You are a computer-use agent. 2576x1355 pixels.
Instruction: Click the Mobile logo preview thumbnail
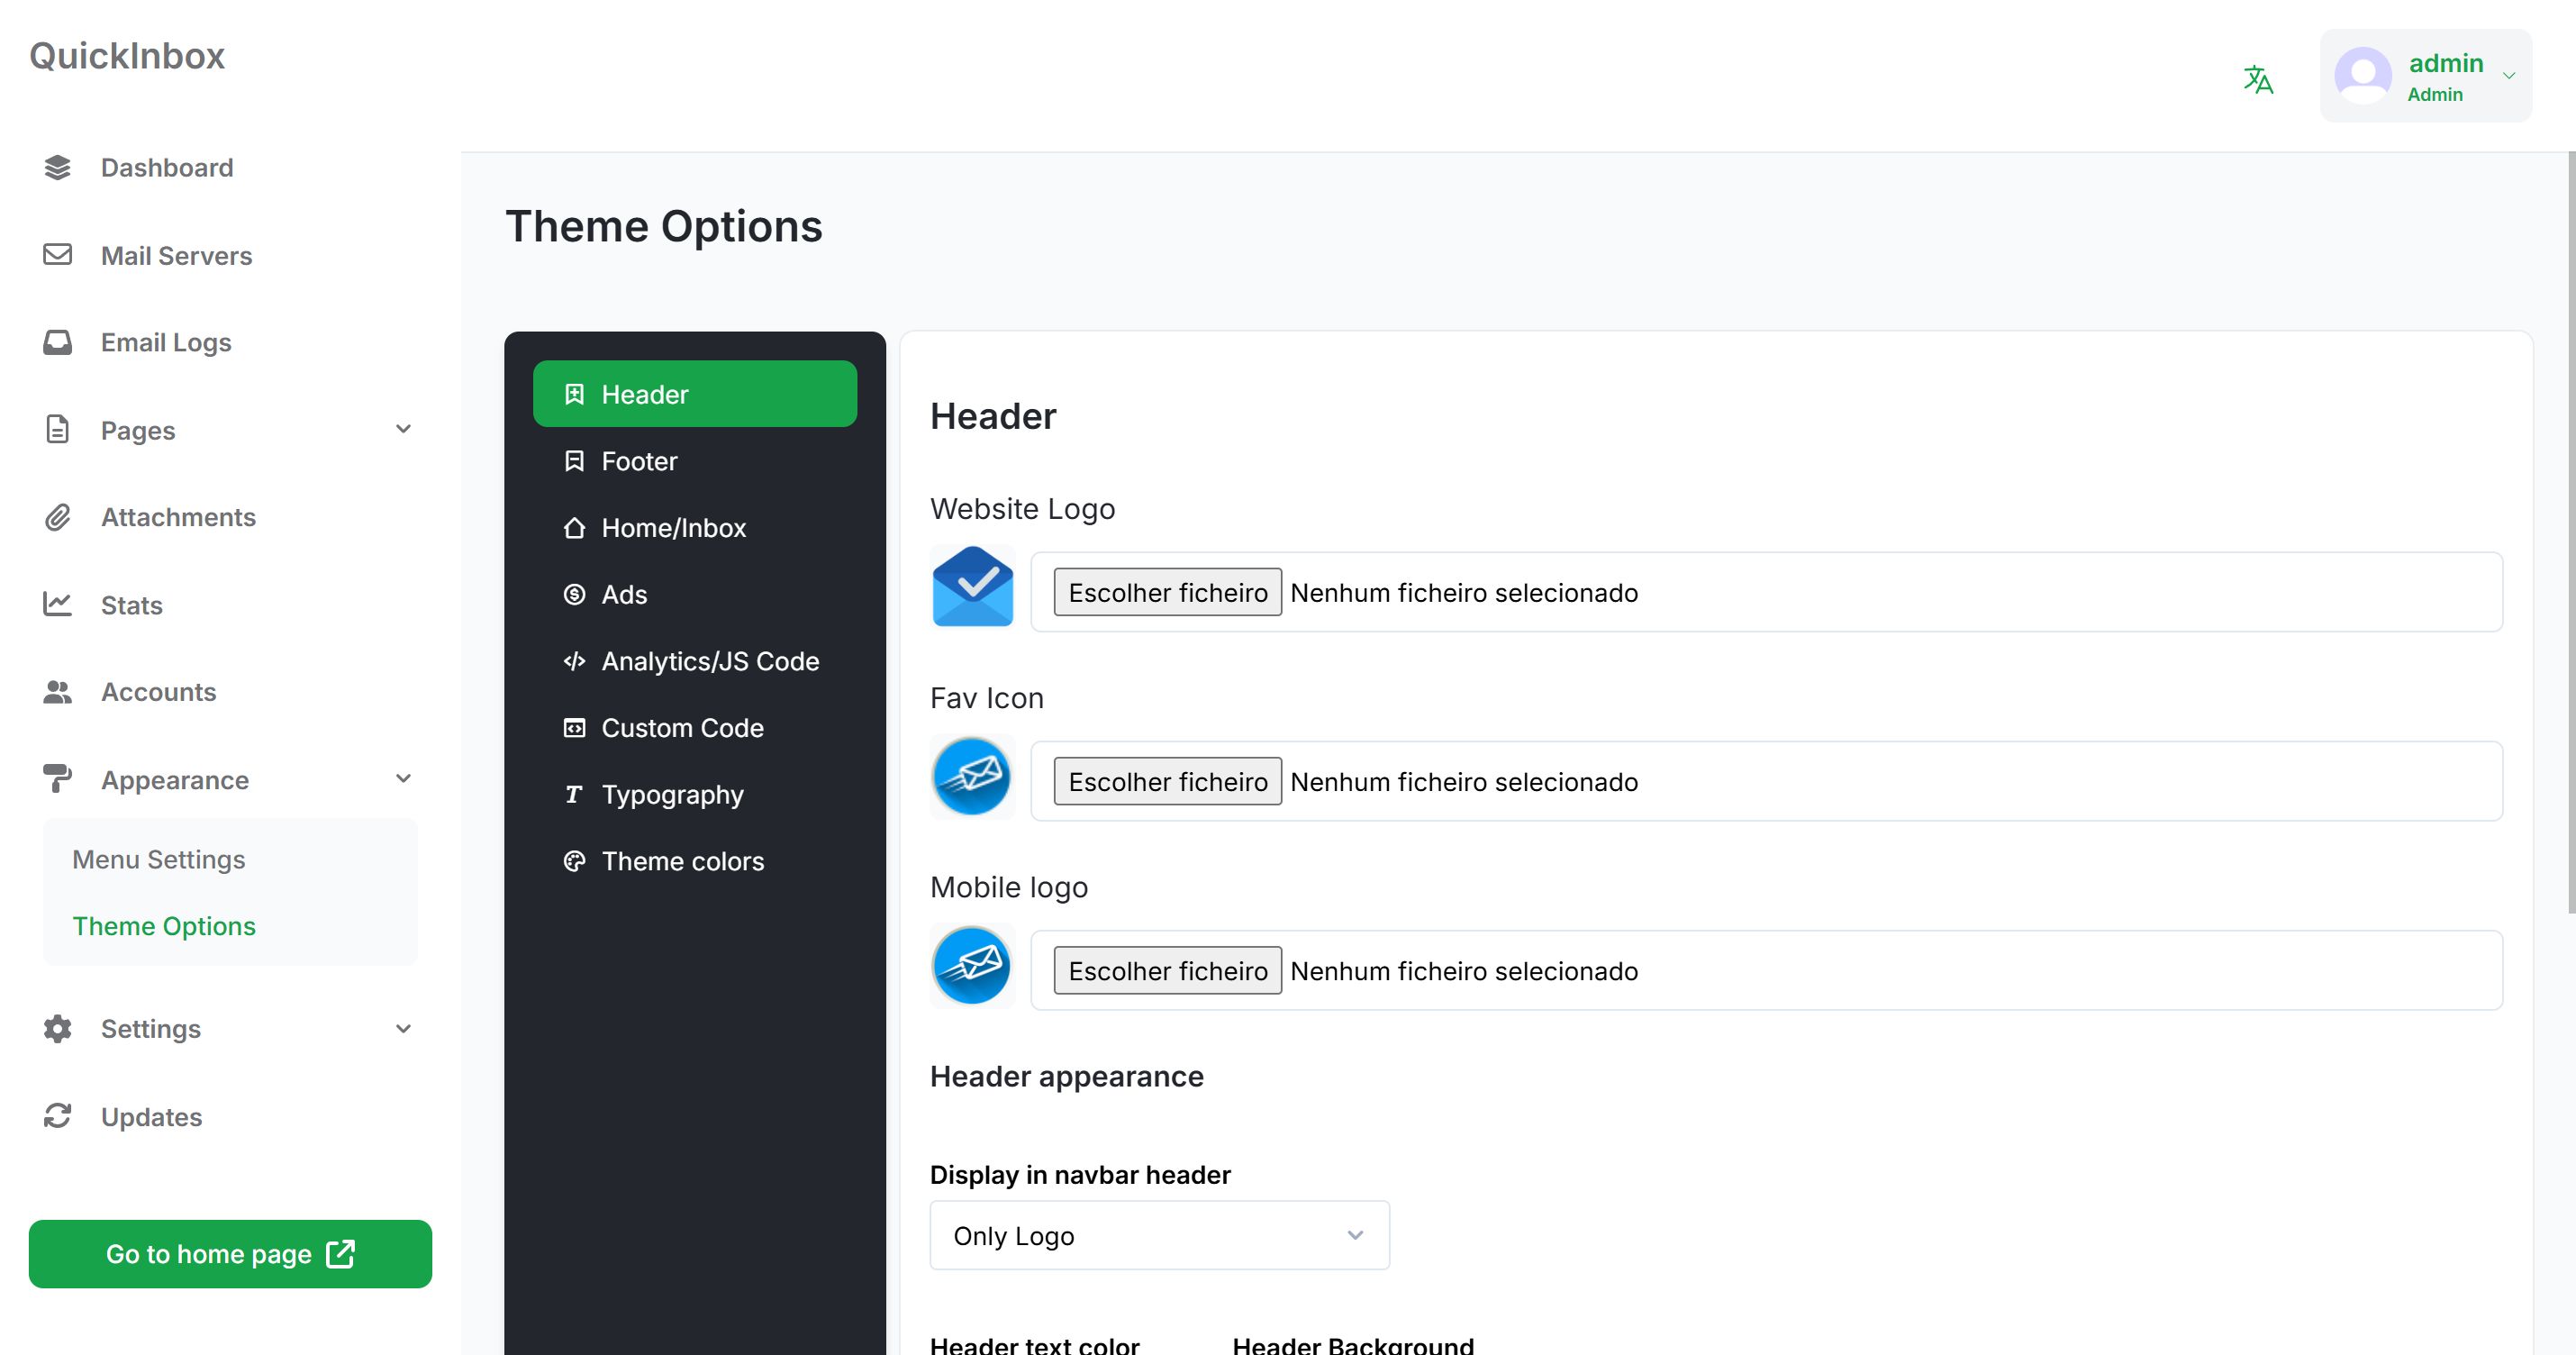pos(972,965)
